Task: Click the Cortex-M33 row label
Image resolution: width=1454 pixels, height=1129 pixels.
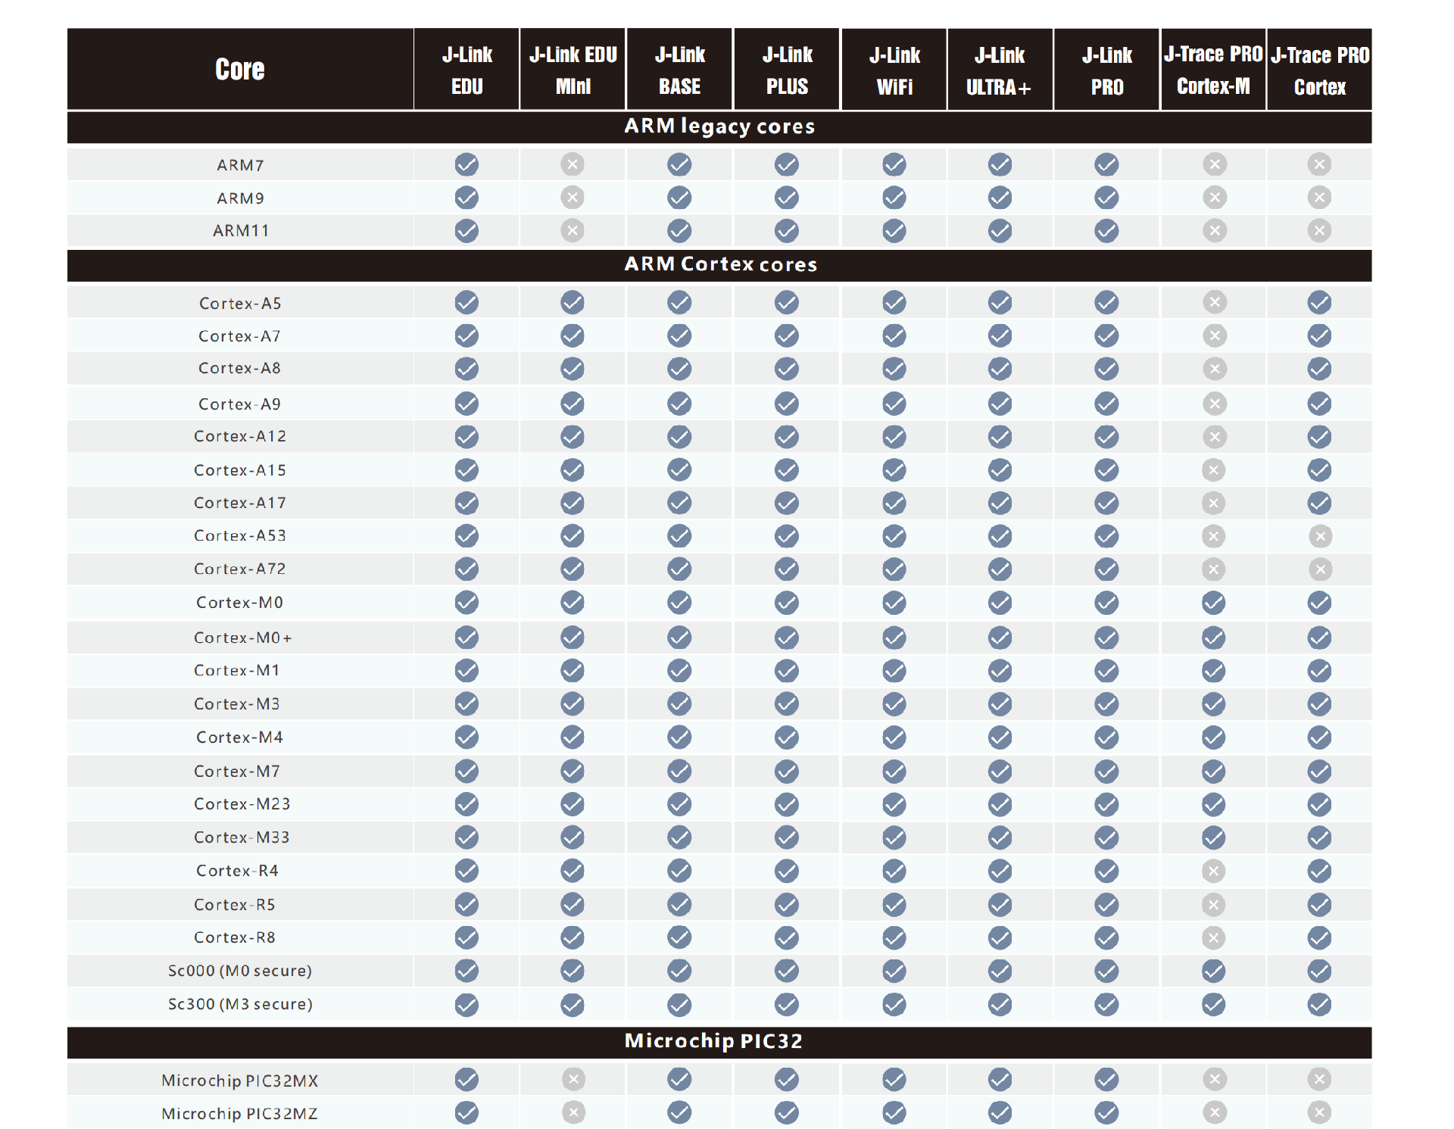Action: tap(242, 837)
